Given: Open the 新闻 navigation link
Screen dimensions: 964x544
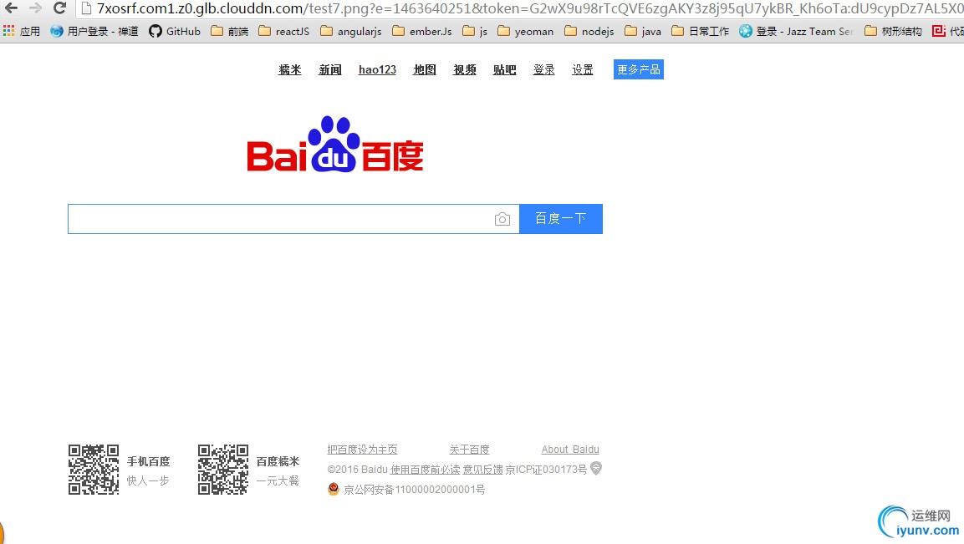Looking at the screenshot, I should 330,69.
